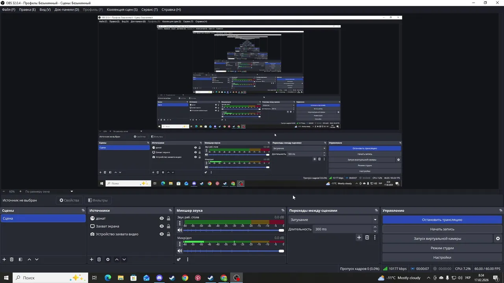Undock the Сцены panel

(x=83, y=211)
